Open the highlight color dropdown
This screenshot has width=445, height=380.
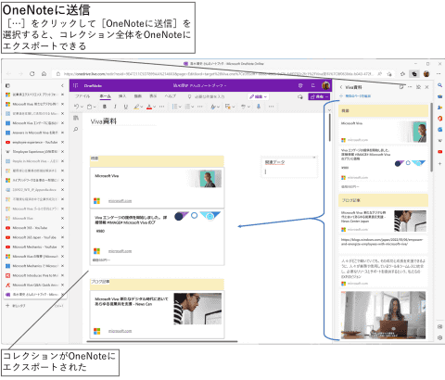point(142,107)
